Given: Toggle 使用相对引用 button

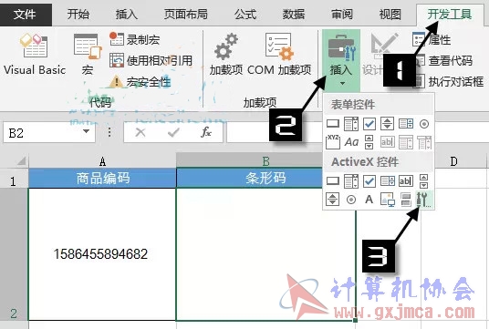Looking at the screenshot, I should click(151, 60).
